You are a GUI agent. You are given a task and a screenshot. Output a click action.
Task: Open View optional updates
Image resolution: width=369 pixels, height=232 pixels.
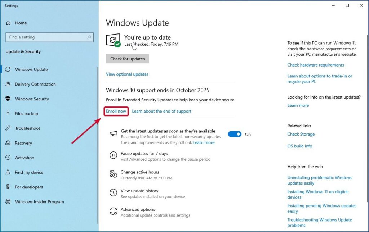tap(127, 74)
